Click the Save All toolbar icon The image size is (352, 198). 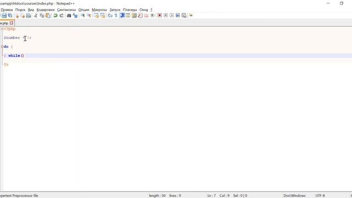[x=10, y=15]
